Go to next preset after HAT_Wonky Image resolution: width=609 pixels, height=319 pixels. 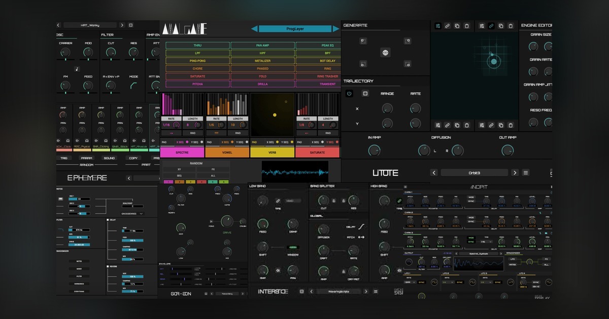pos(122,25)
